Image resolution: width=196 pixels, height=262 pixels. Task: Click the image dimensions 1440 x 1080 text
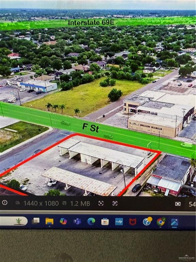[41, 203]
